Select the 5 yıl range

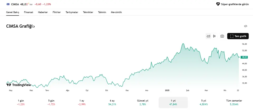coord(204,102)
